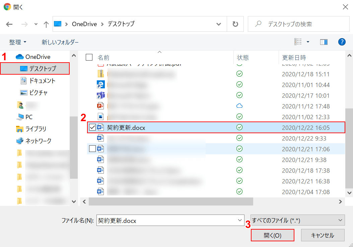The image size is (353, 247).
Task: Click the キャンセル button
Action: pos(323,235)
